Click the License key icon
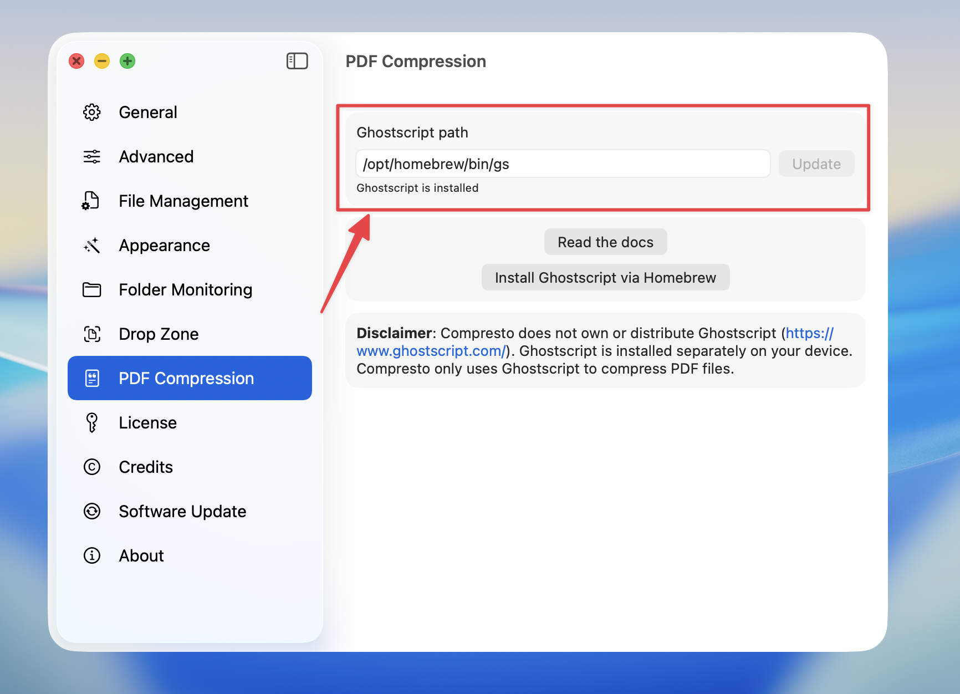The width and height of the screenshot is (960, 694). click(x=92, y=422)
